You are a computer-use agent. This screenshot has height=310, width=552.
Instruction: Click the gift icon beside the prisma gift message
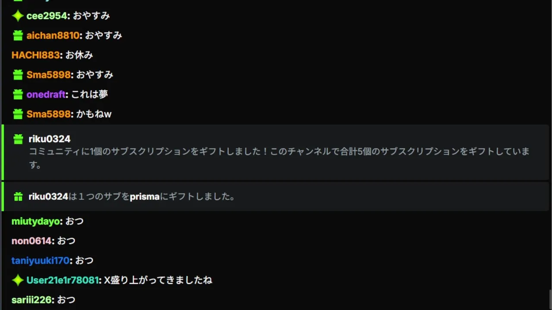[x=18, y=197]
